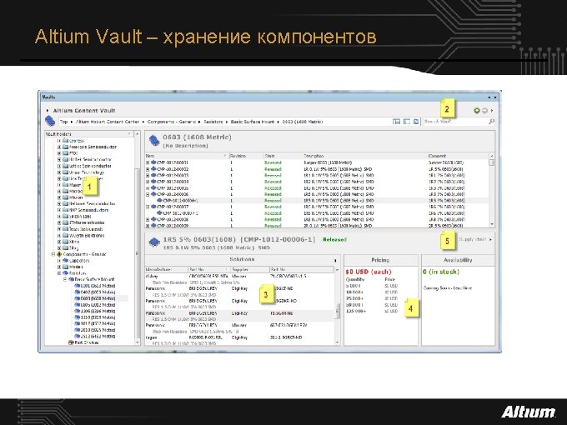Click the Vault Folders tree scrollbar
Screen dimensions: 567x425
point(137,237)
